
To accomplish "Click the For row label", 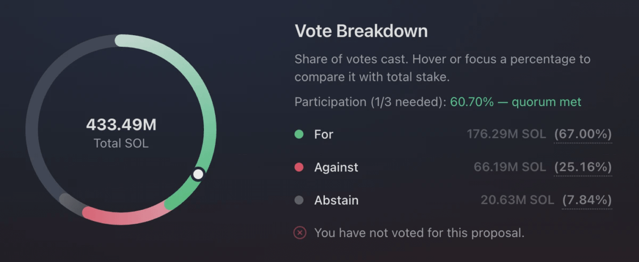I will click(324, 134).
